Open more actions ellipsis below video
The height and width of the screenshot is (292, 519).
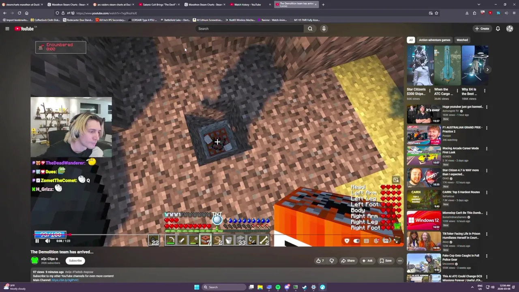(x=400, y=261)
